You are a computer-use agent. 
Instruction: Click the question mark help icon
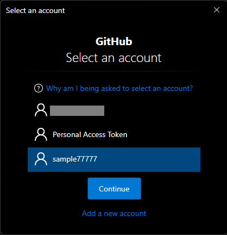click(x=39, y=89)
